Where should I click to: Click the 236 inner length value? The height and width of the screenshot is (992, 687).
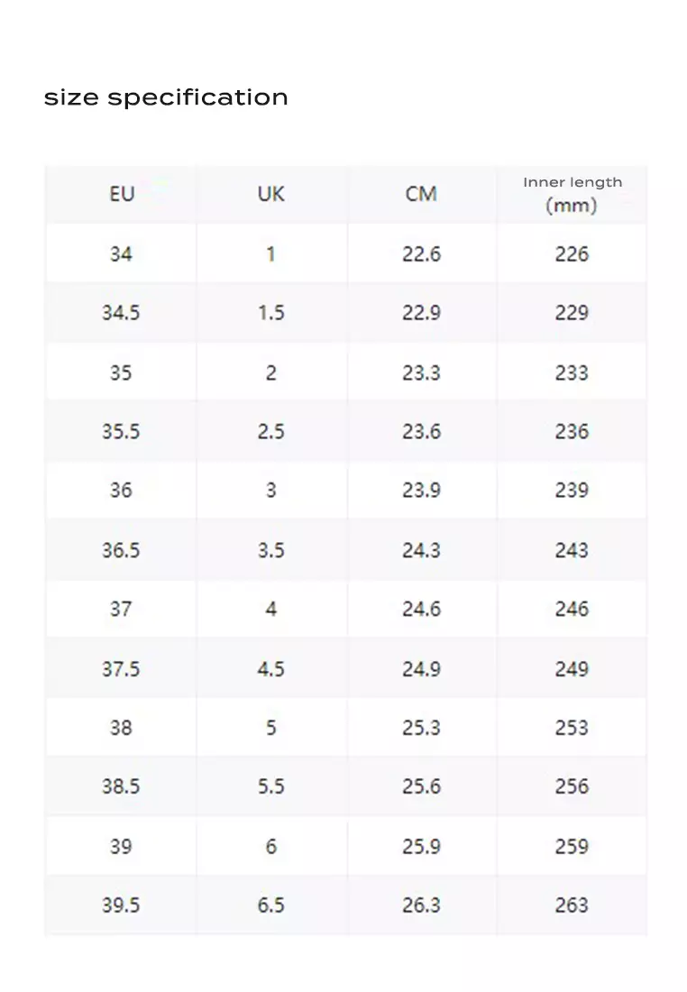point(572,431)
